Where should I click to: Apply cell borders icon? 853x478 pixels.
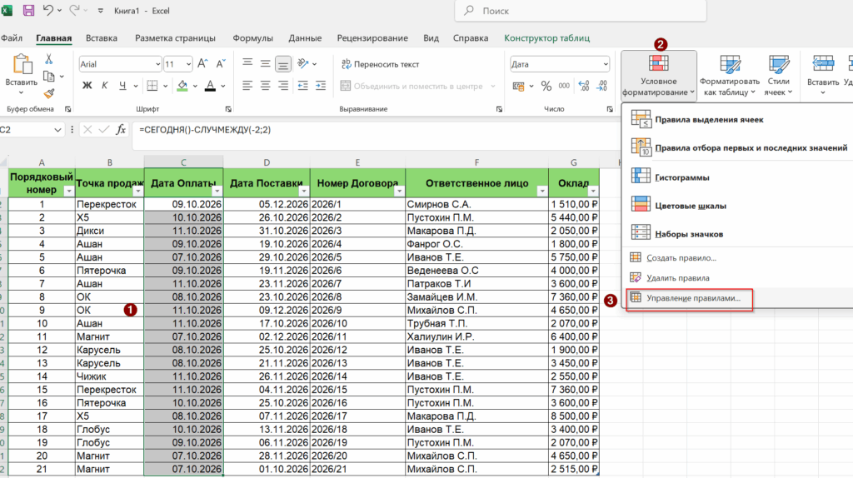[x=152, y=86]
